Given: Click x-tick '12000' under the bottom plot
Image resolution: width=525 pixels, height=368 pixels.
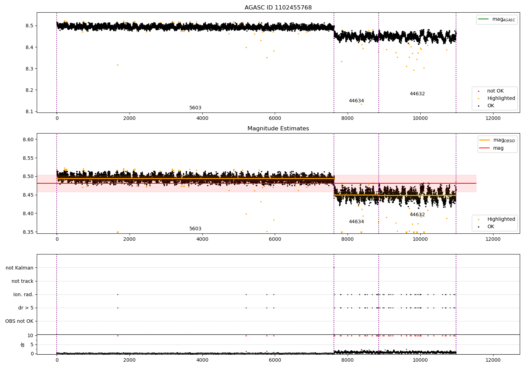Looking at the screenshot, I should [493, 360].
